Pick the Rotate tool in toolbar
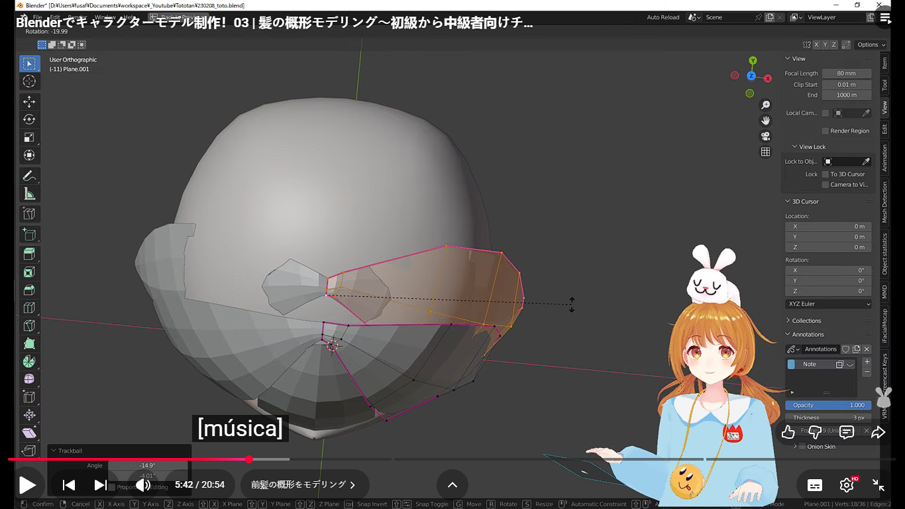This screenshot has height=509, width=905. click(29, 119)
